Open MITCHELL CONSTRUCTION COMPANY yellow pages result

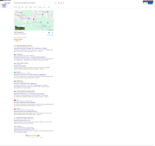point(25,103)
